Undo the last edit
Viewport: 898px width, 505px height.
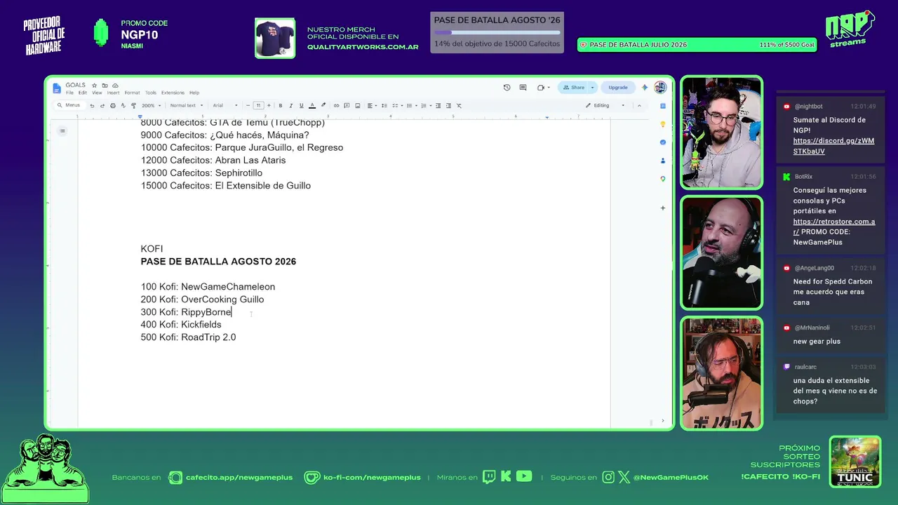click(x=92, y=106)
